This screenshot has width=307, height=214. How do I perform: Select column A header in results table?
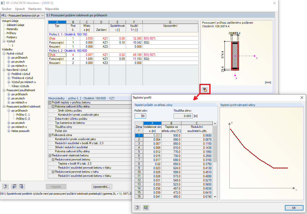[57, 22]
